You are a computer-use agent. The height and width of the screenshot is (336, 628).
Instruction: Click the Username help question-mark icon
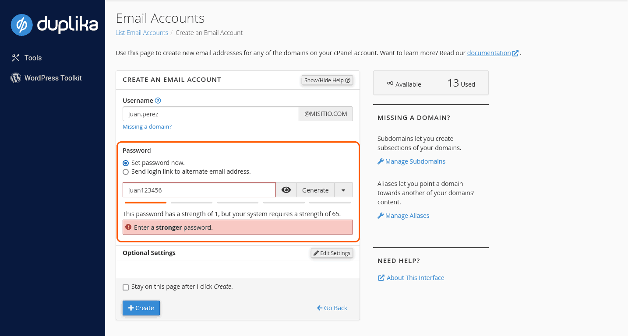pos(158,101)
